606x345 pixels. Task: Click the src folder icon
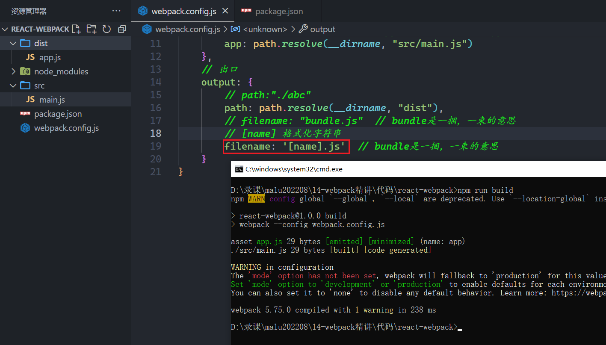click(25, 86)
